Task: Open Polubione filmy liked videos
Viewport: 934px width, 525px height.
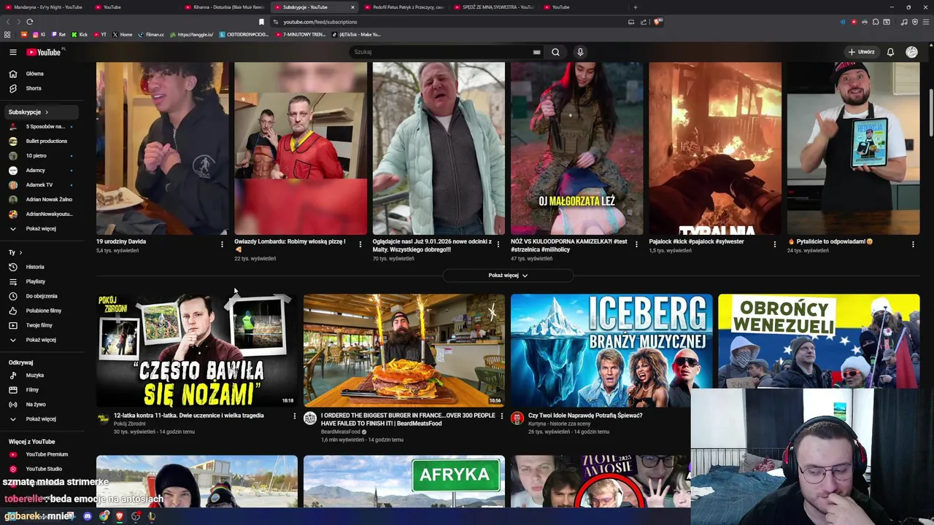Action: (x=41, y=311)
